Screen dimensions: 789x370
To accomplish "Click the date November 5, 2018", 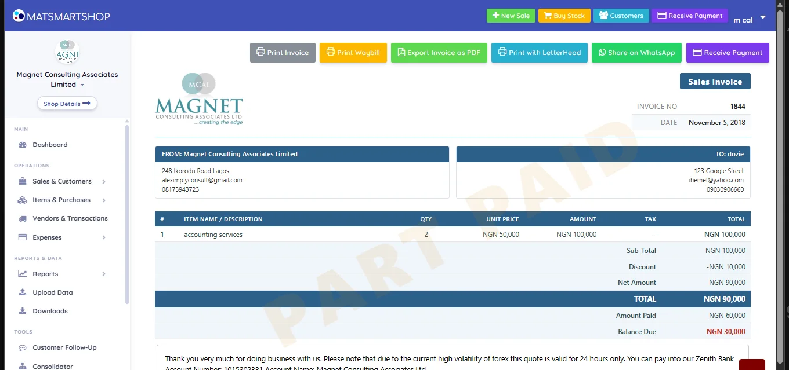I will (x=717, y=123).
